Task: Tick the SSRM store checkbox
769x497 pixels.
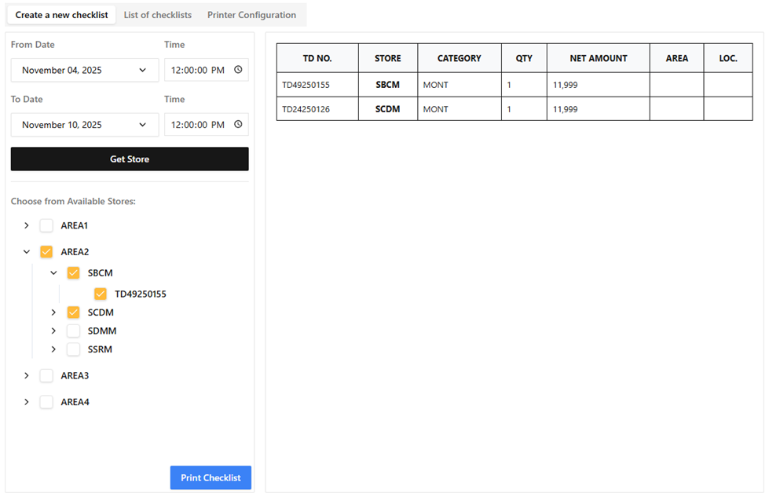Action: [x=73, y=349]
